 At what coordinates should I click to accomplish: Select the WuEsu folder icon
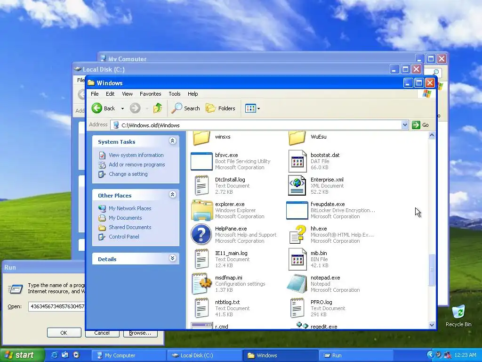(297, 138)
